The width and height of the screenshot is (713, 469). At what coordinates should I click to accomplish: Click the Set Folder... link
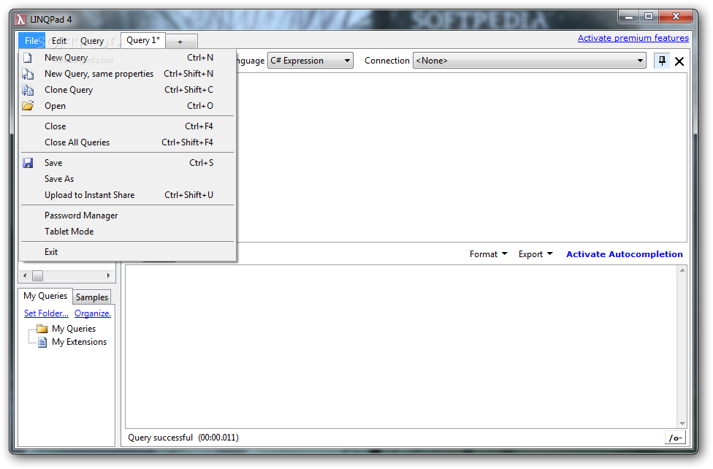point(46,313)
